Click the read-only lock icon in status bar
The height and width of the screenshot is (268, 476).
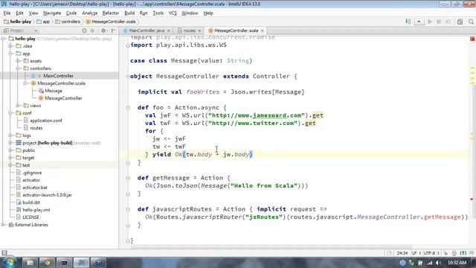pyautogui.click(x=446, y=253)
